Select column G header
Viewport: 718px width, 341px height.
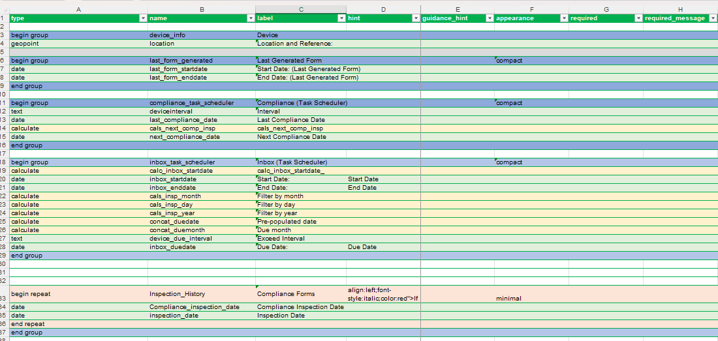click(606, 9)
